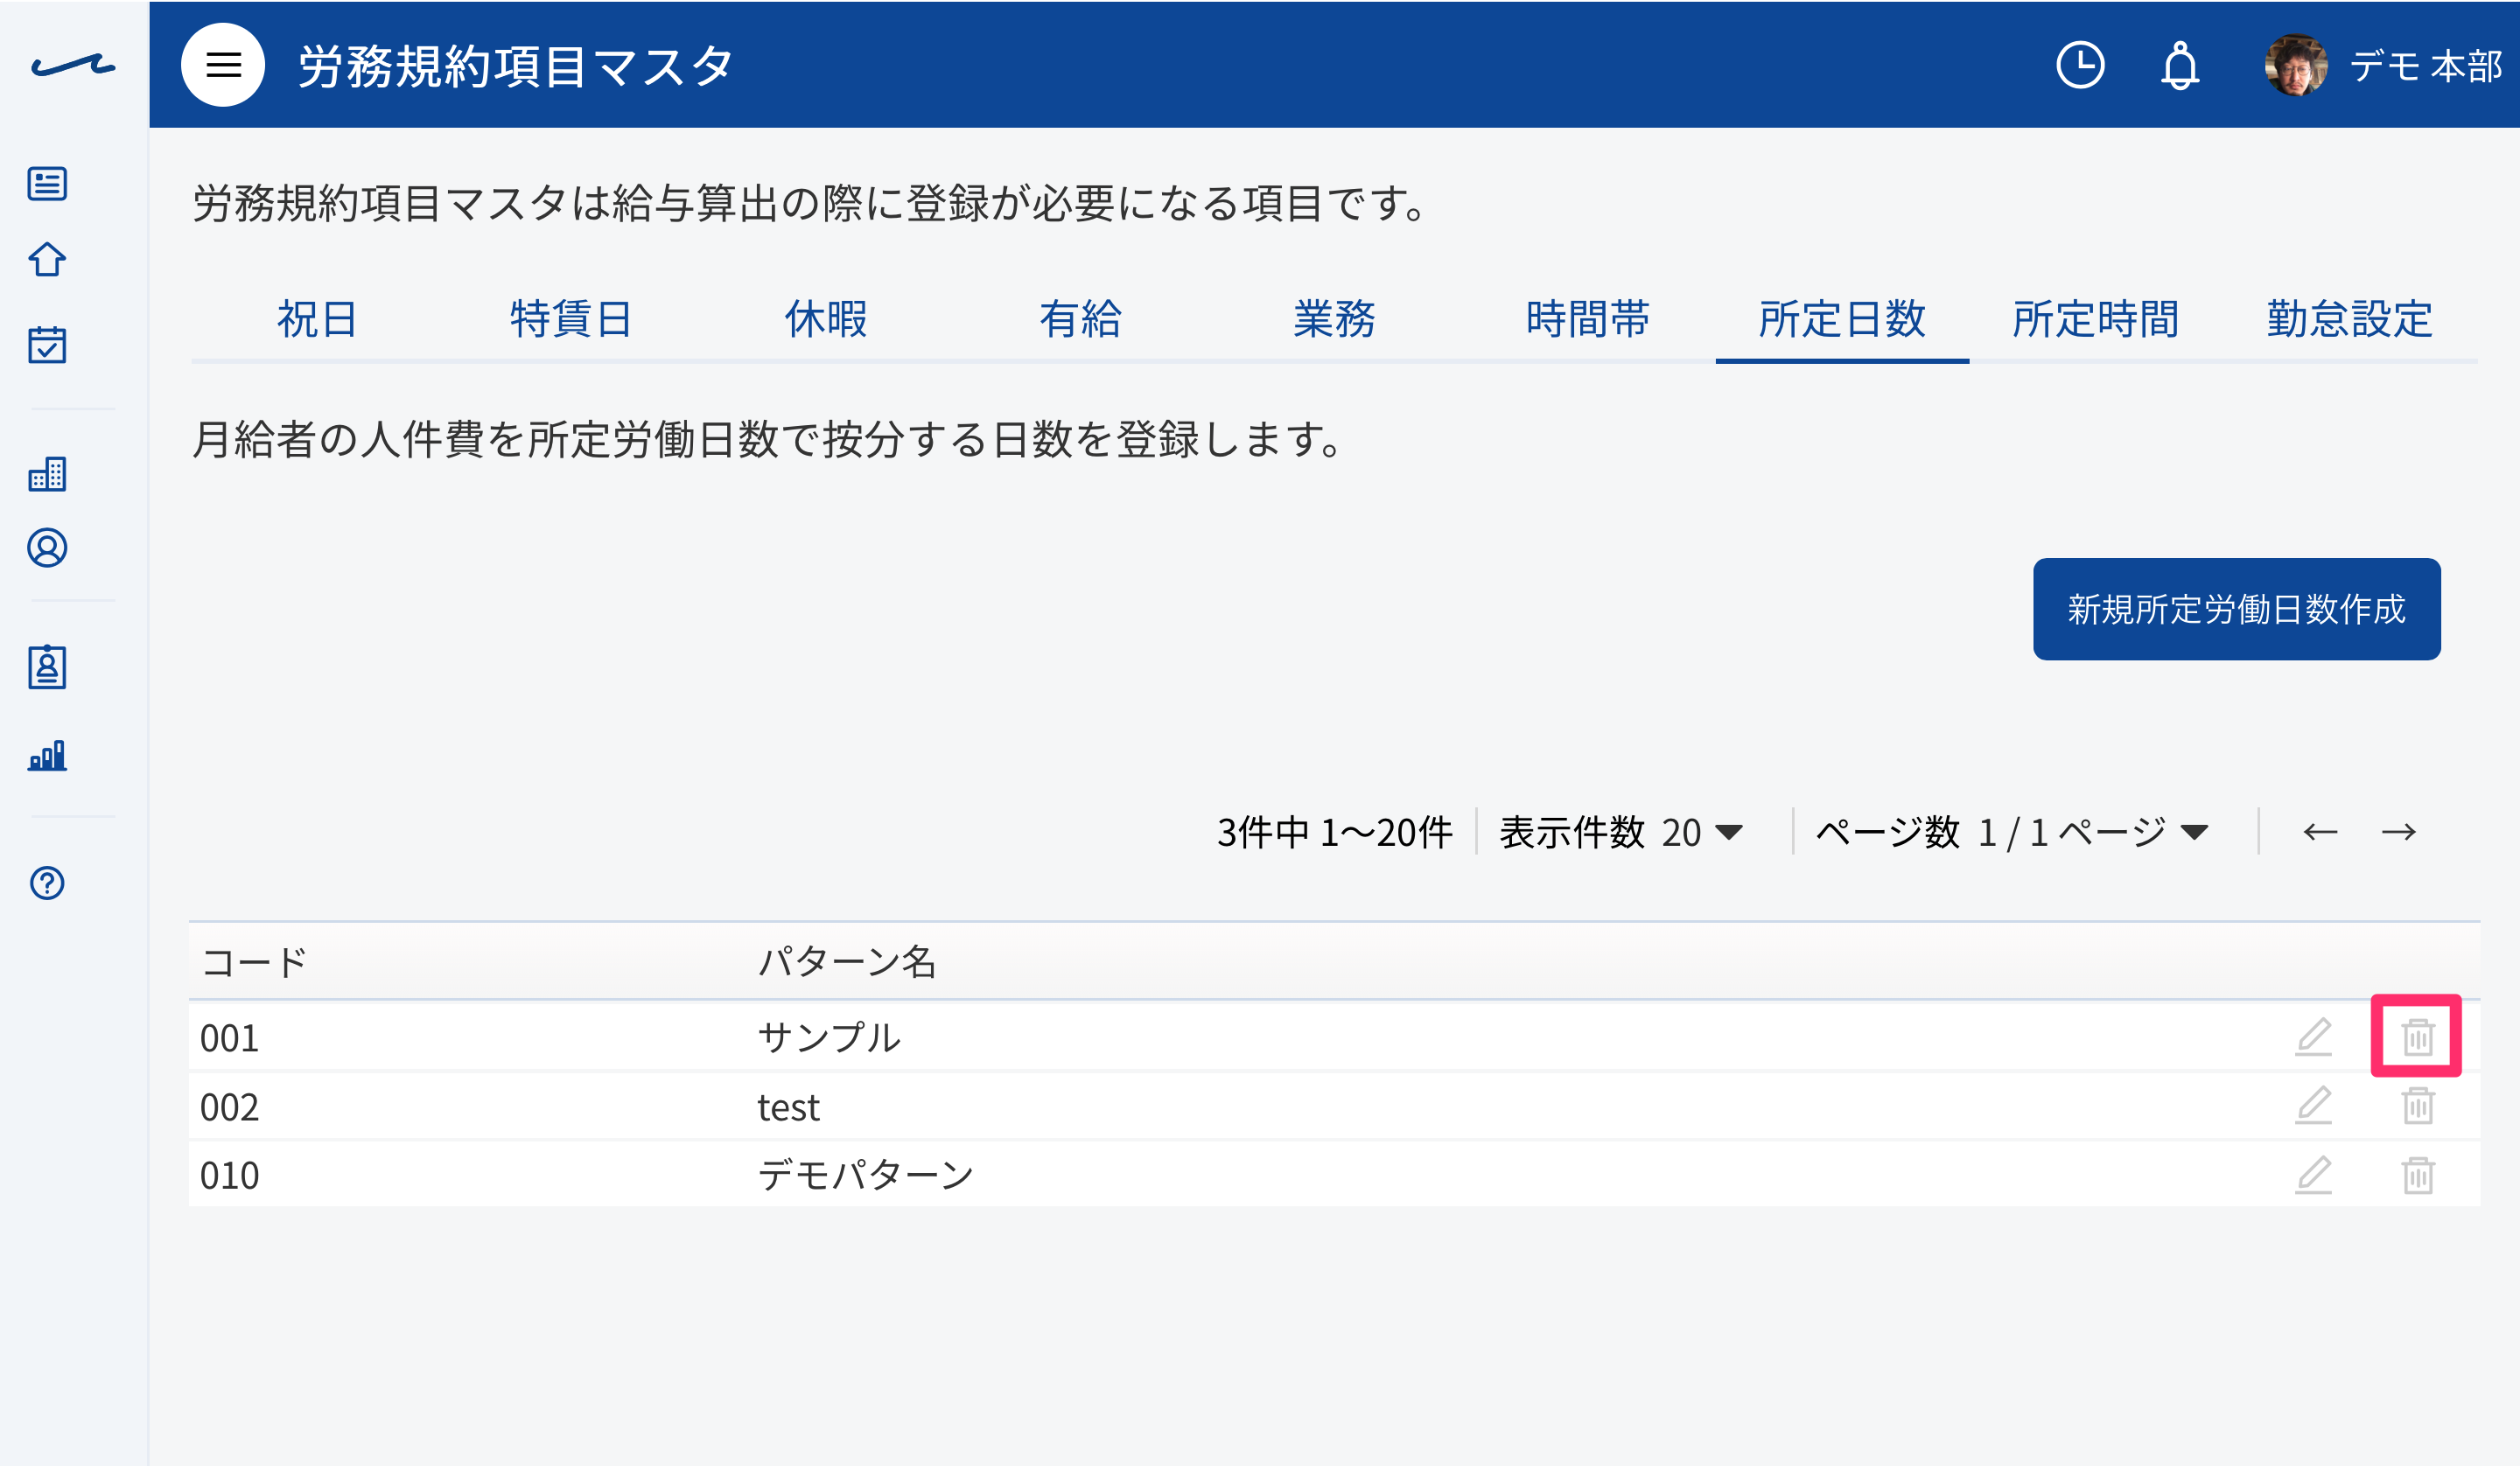This screenshot has width=2520, height=1466.
Task: Open the list/news sidebar icon
Action: (x=47, y=184)
